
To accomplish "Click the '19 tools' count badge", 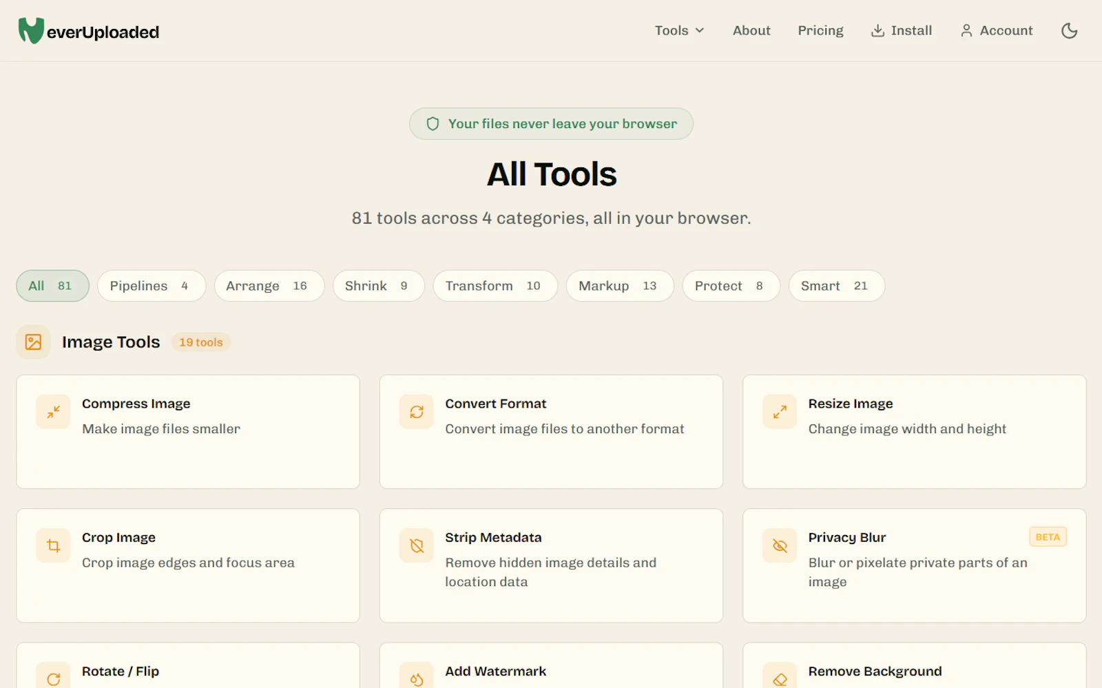I will [201, 342].
